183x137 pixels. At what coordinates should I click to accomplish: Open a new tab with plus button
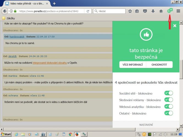coord(54,4)
